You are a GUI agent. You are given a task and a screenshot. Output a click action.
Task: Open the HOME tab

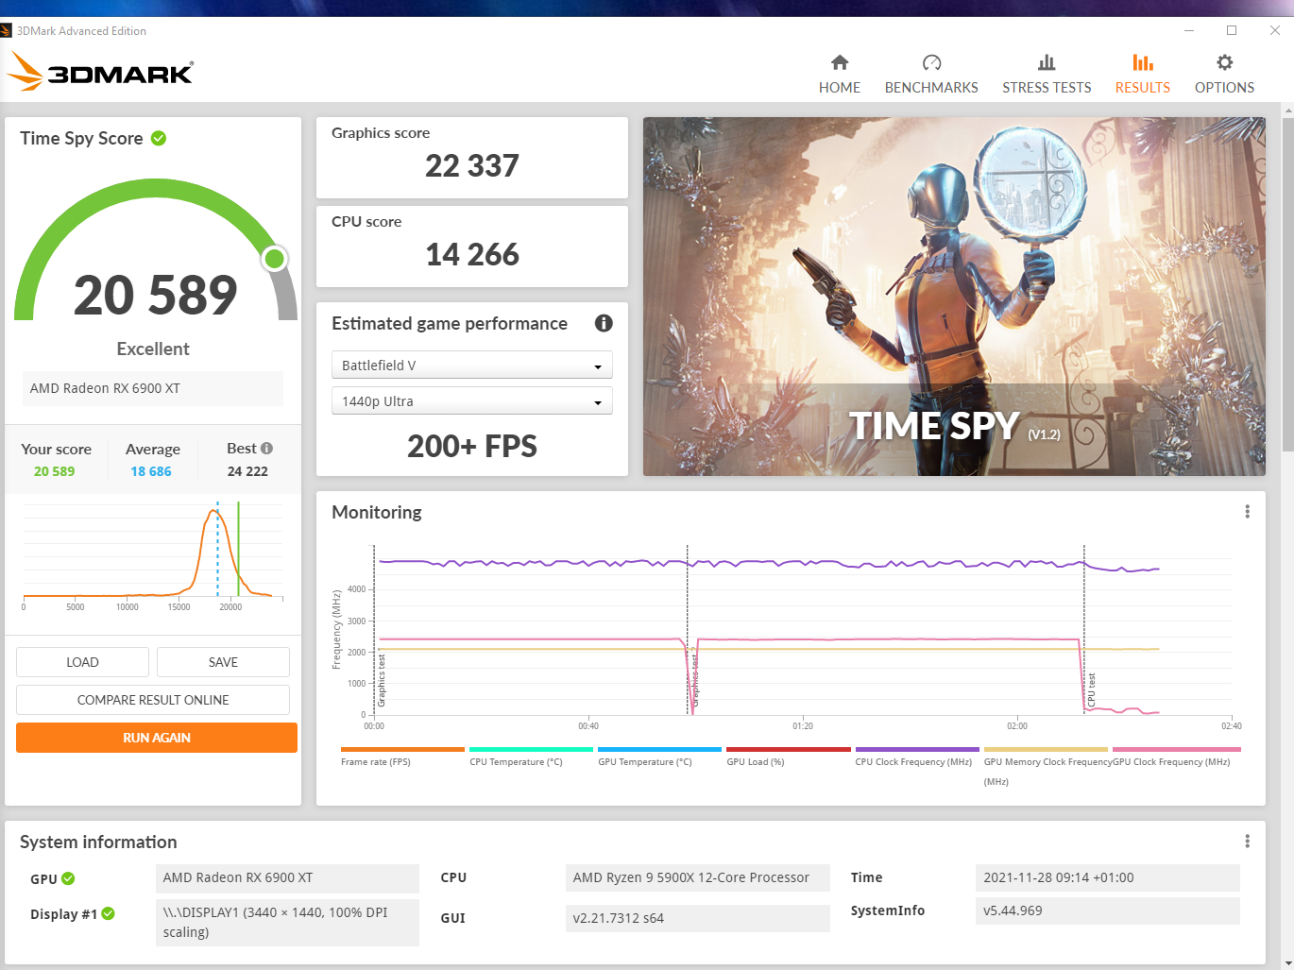pyautogui.click(x=839, y=75)
